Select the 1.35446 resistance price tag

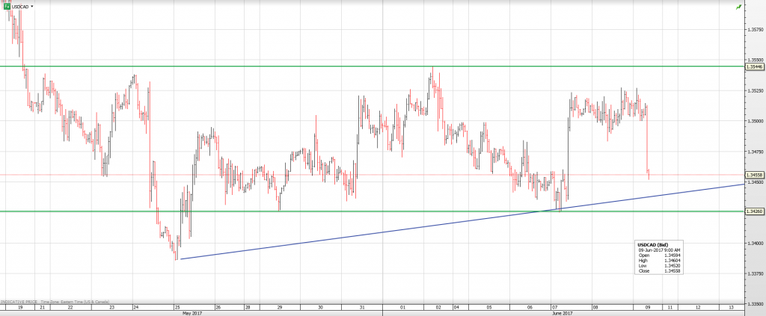755,66
